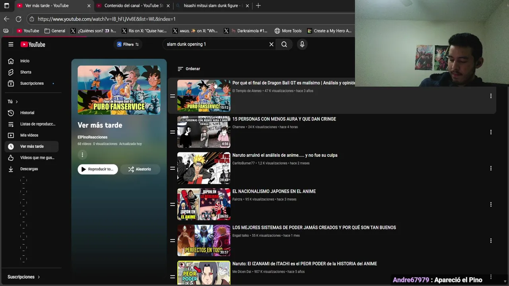Click the browser address bar URL
509x286 pixels.
tap(107, 19)
